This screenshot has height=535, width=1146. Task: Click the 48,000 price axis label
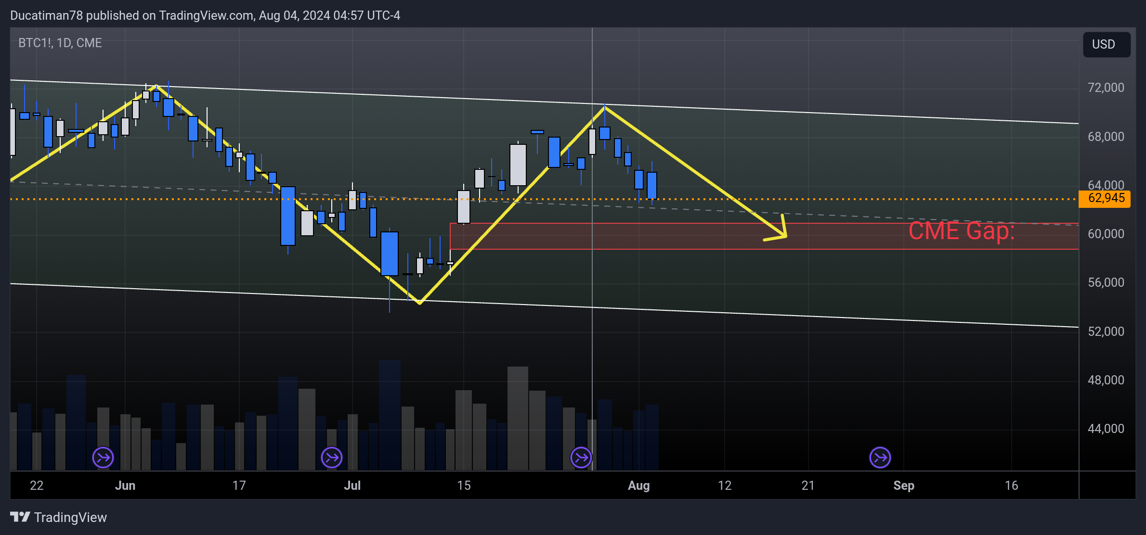point(1106,380)
